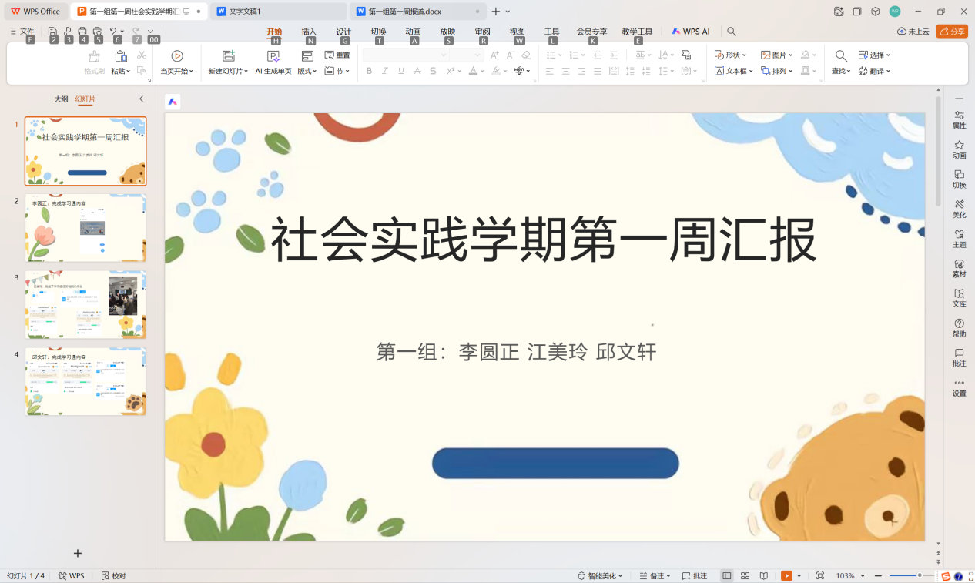Open the 查找 (Find) magnifier tool
The width and height of the screenshot is (975, 583).
841,55
